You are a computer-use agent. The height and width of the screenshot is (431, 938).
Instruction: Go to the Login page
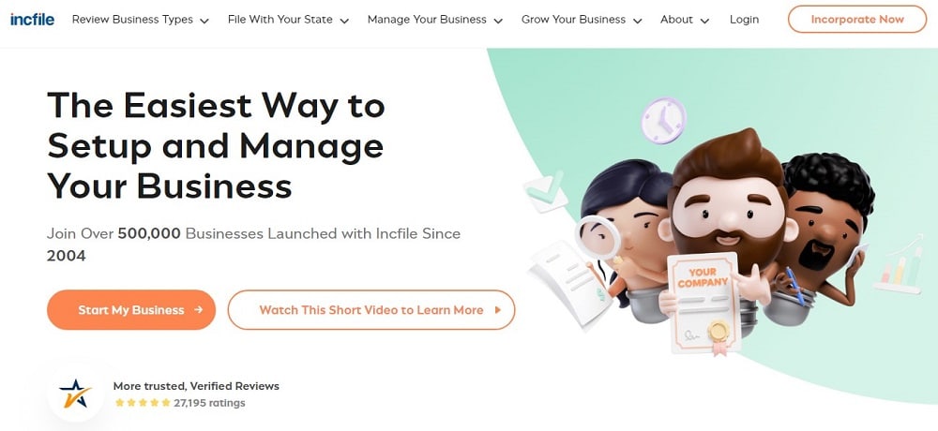744,20
